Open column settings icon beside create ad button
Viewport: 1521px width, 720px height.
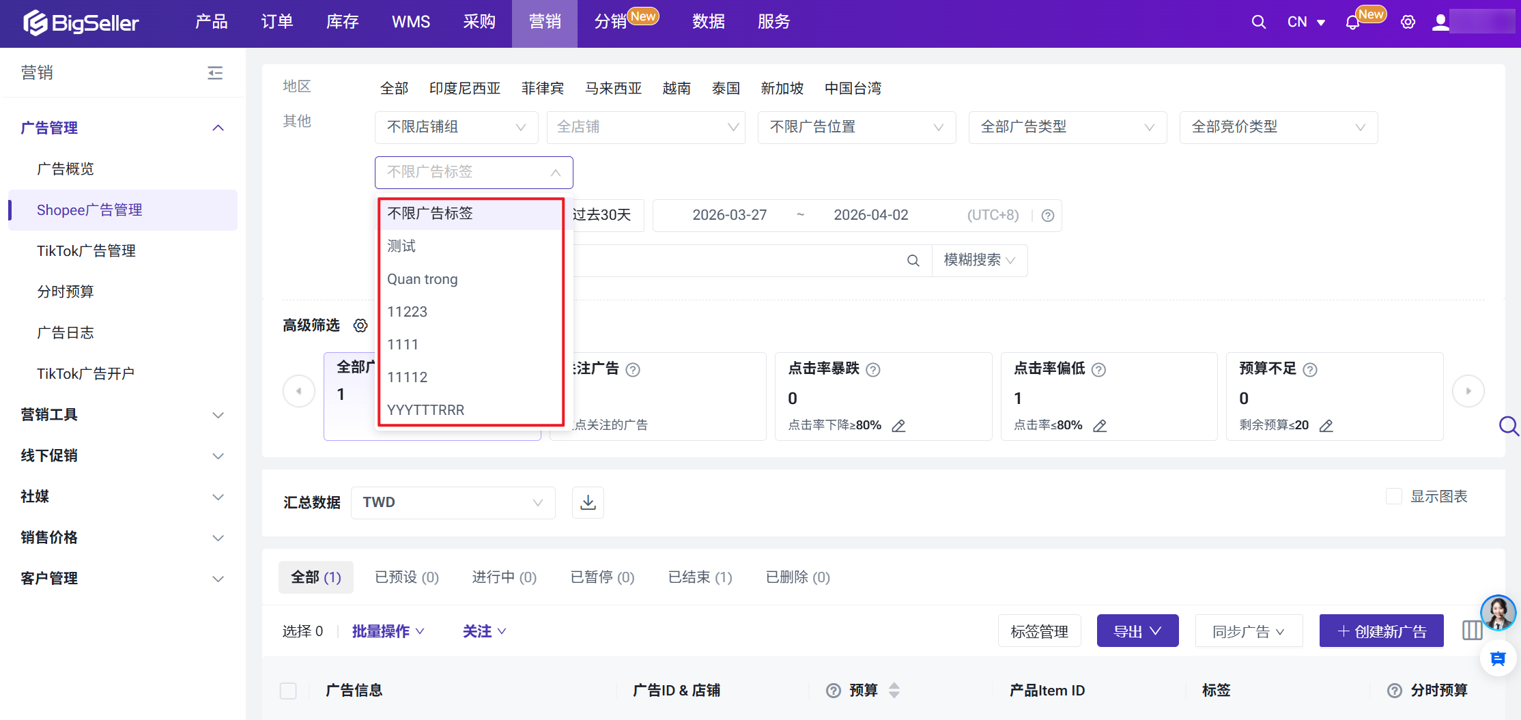(1472, 631)
